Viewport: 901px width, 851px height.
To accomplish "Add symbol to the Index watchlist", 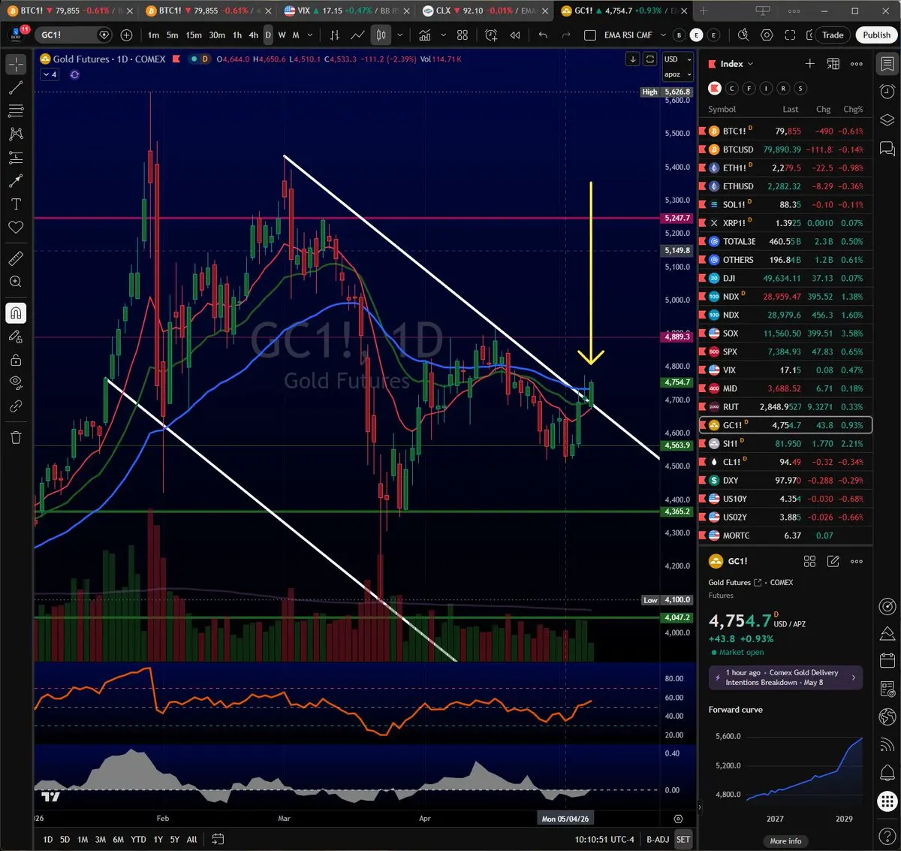I will (x=809, y=64).
